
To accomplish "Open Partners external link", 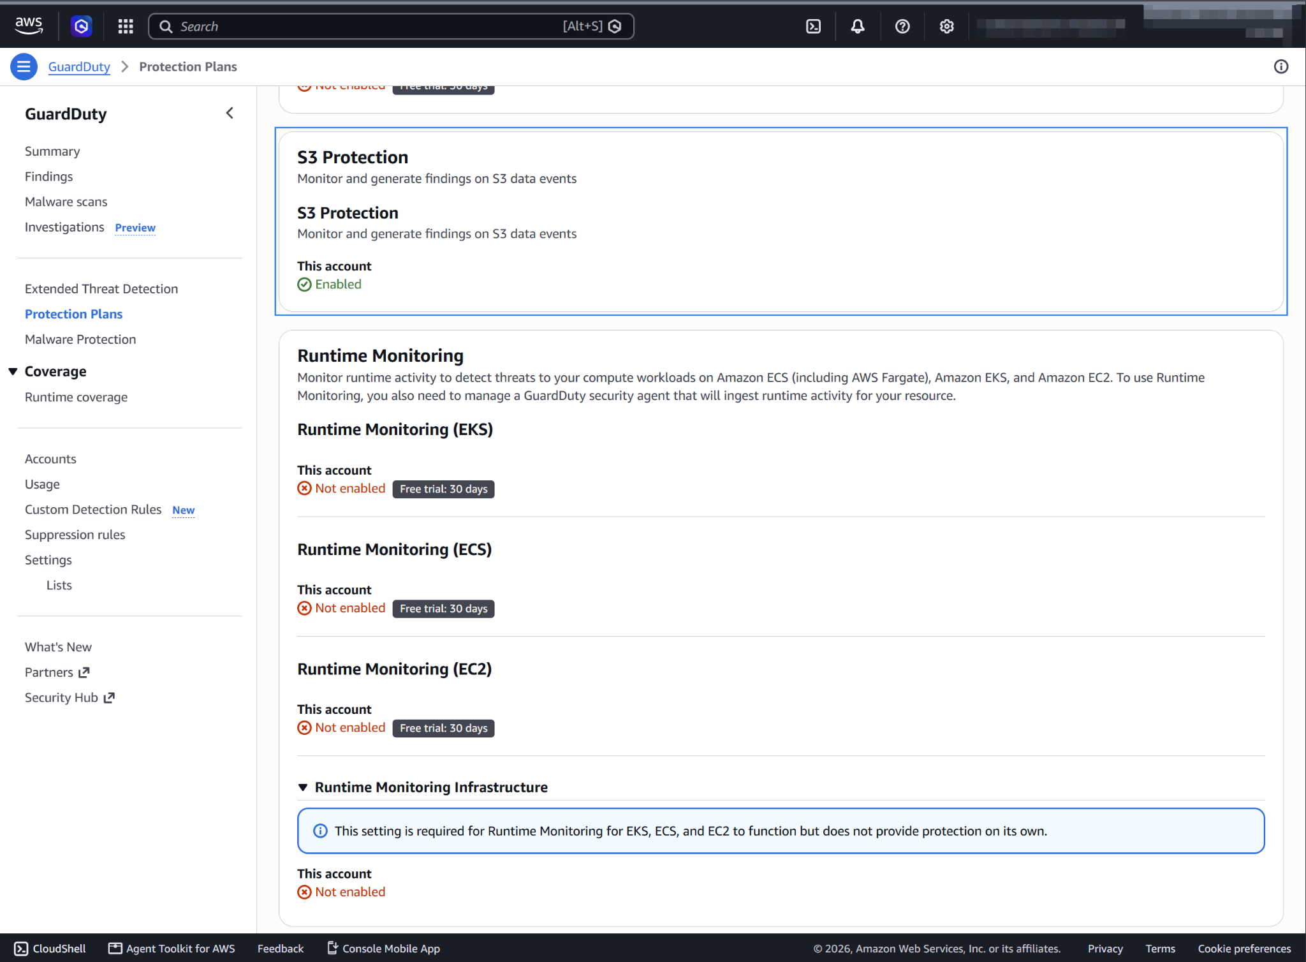I will [57, 672].
